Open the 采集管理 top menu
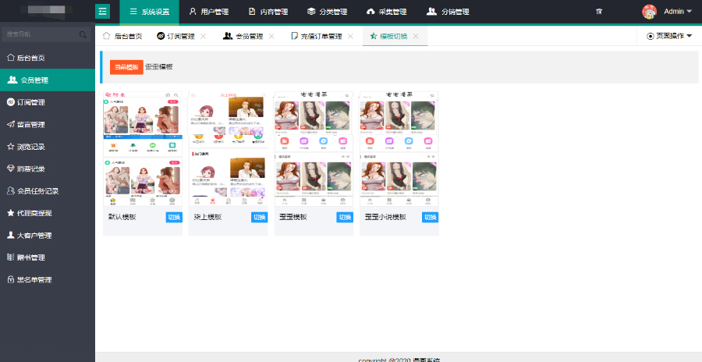Screen dimensions: 702x362 (386, 12)
